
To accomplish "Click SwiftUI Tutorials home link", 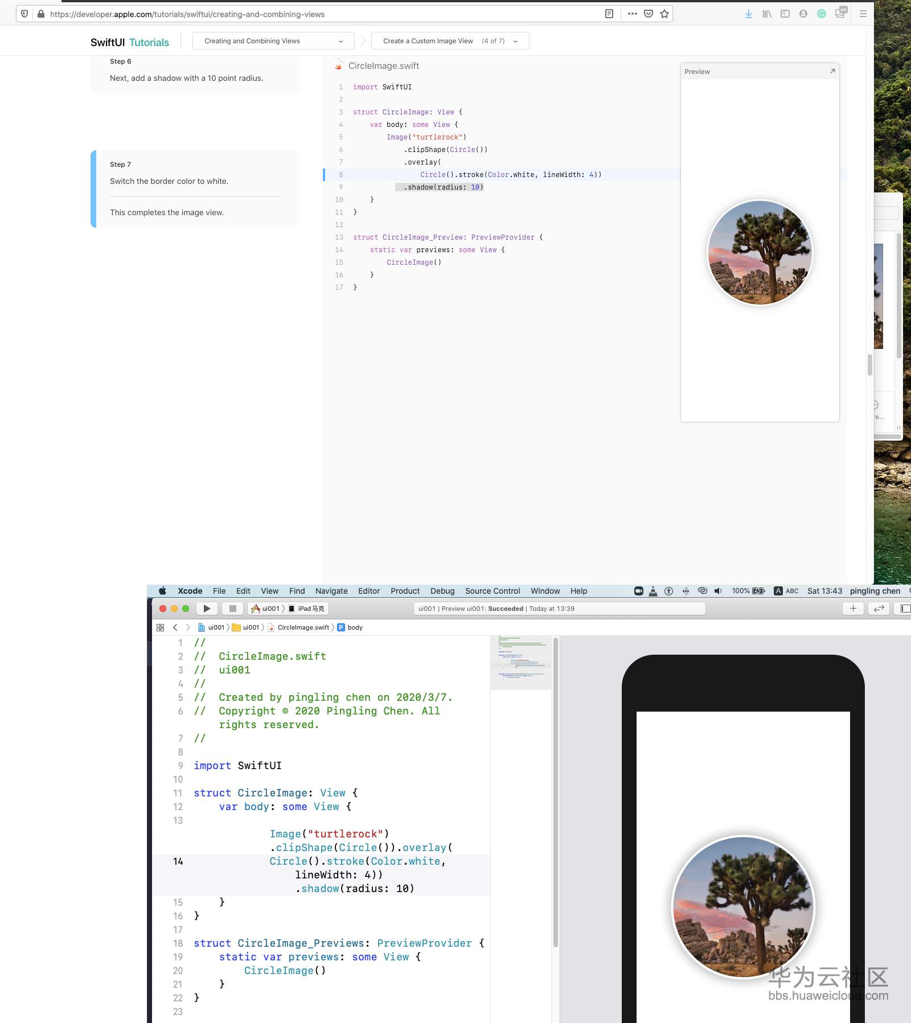I will pos(130,42).
